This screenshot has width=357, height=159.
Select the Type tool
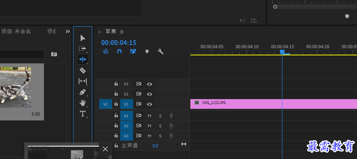[x=82, y=114]
